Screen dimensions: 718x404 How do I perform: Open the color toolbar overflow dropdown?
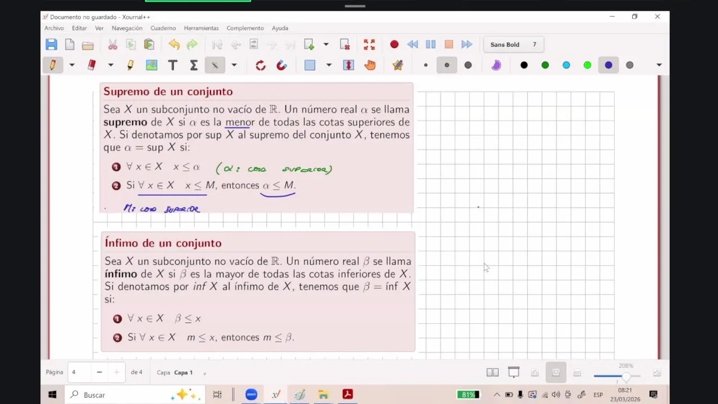coord(659,65)
